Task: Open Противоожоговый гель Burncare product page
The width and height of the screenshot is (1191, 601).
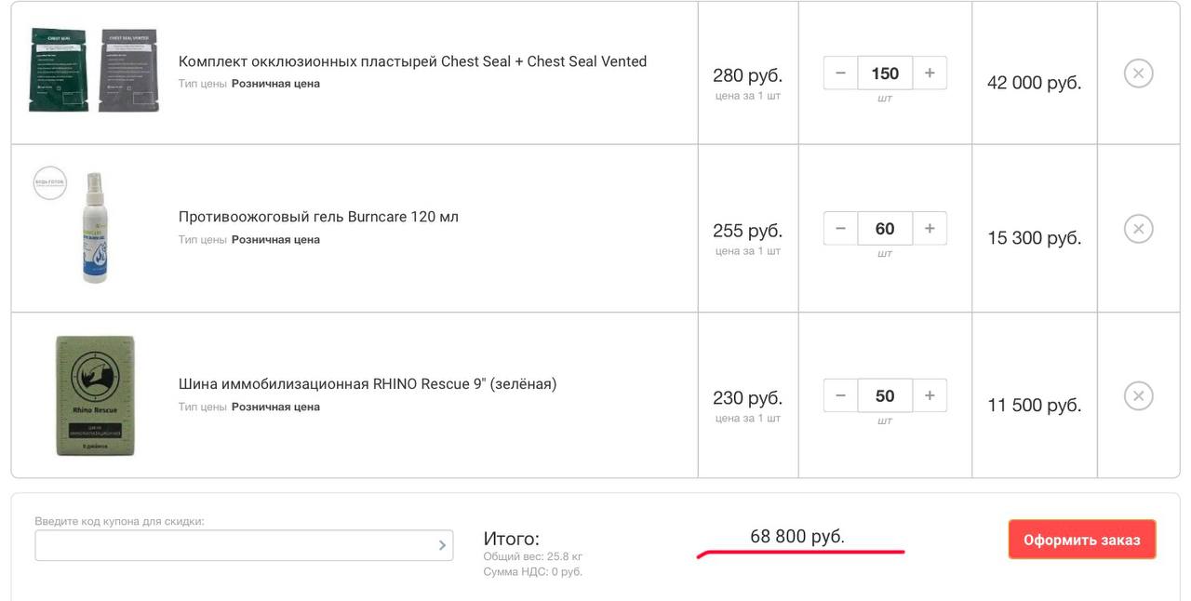Action: click(x=318, y=217)
